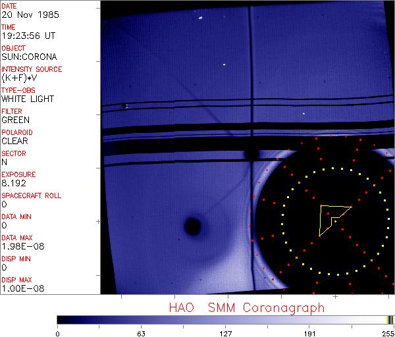Select the multicolored stripe at the colorbar's right end
The height and width of the screenshot is (337, 395).
tap(390, 319)
